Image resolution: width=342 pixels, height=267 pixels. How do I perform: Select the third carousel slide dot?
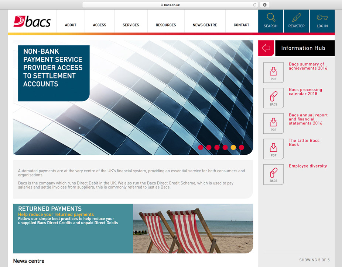[217, 147]
